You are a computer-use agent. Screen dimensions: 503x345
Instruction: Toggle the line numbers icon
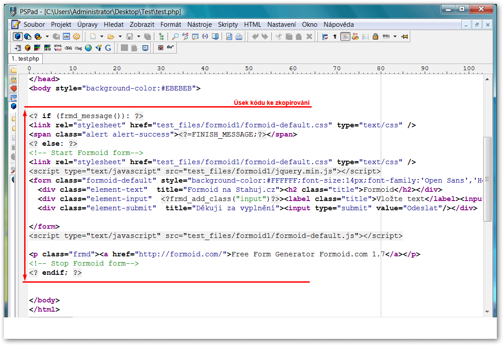pos(365,36)
